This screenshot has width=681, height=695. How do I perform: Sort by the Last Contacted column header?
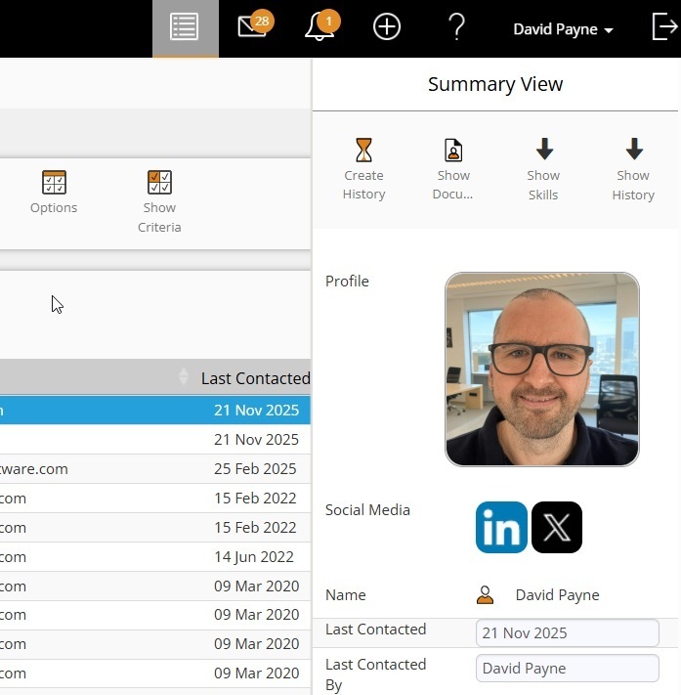point(254,378)
